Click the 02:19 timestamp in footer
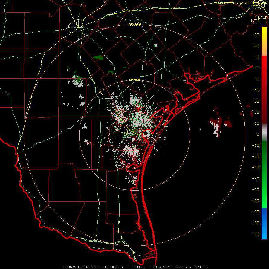The image size is (269, 269). 200,267
